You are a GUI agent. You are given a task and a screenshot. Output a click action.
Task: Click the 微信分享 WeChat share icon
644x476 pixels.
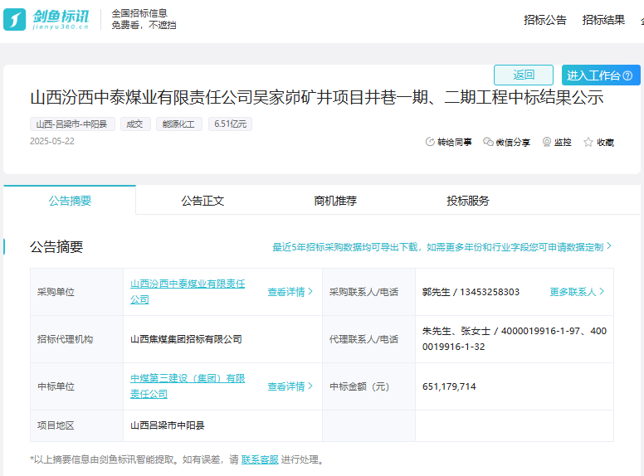[x=488, y=142]
